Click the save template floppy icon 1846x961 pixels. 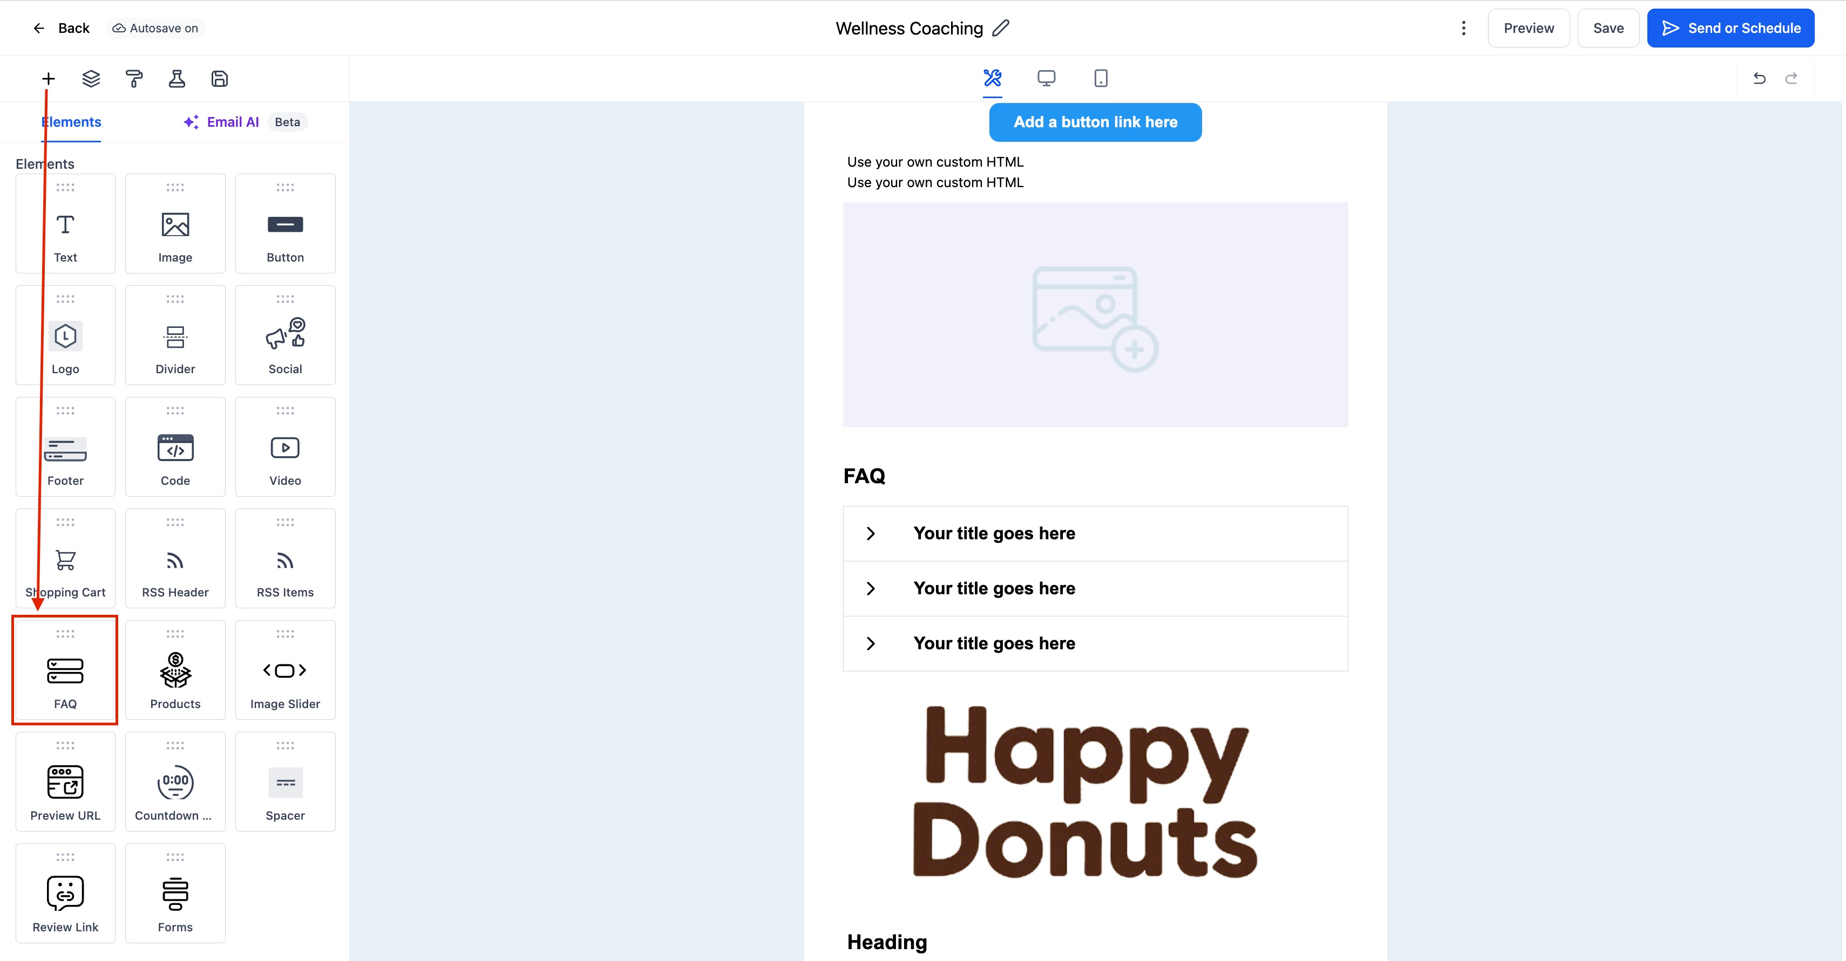click(x=220, y=79)
